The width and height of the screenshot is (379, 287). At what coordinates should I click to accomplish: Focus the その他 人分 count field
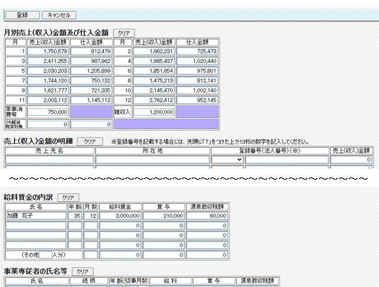coord(45,255)
